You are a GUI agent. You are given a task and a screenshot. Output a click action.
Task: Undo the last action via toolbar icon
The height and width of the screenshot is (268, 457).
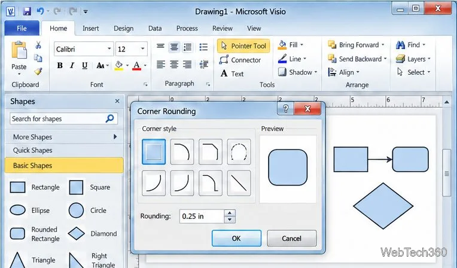pos(40,11)
